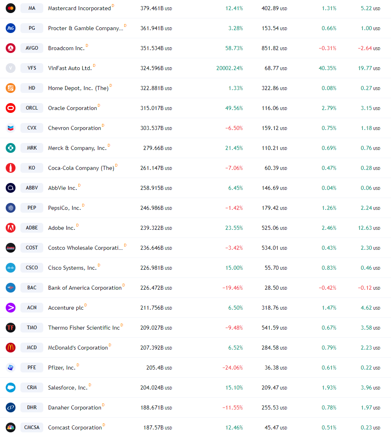
Task: Click the Broadcom logo icon
Action: click(x=11, y=48)
